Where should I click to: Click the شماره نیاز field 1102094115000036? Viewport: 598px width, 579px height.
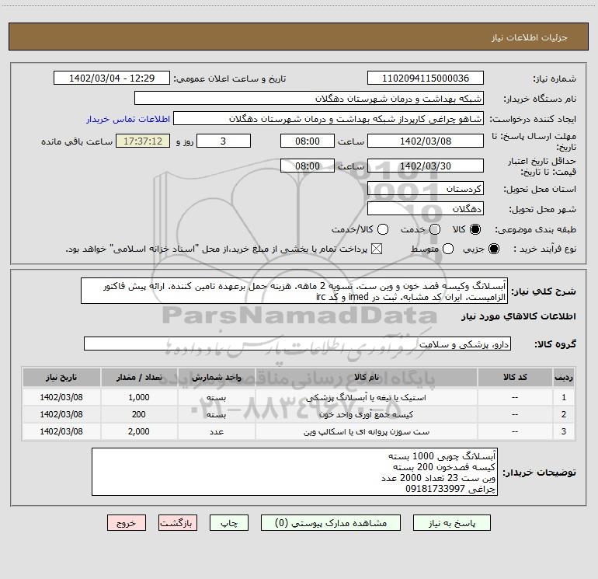click(x=426, y=78)
